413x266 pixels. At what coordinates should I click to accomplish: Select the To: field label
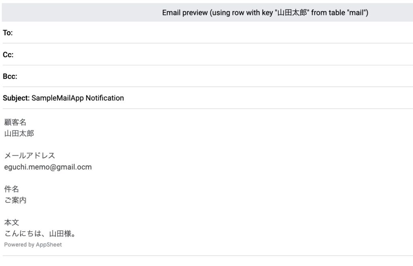(8, 33)
